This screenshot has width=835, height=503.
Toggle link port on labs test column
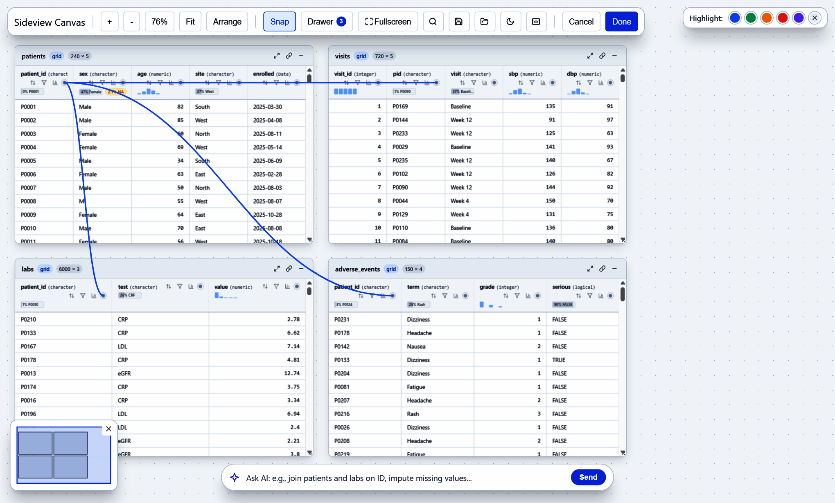pos(200,286)
